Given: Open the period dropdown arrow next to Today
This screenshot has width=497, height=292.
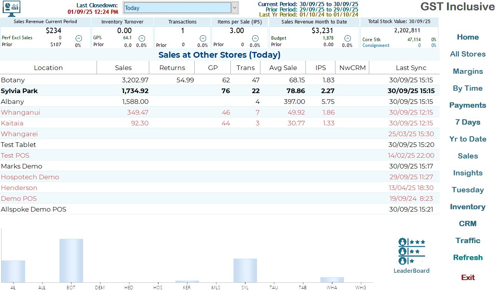Looking at the screenshot, I should click(235, 8).
